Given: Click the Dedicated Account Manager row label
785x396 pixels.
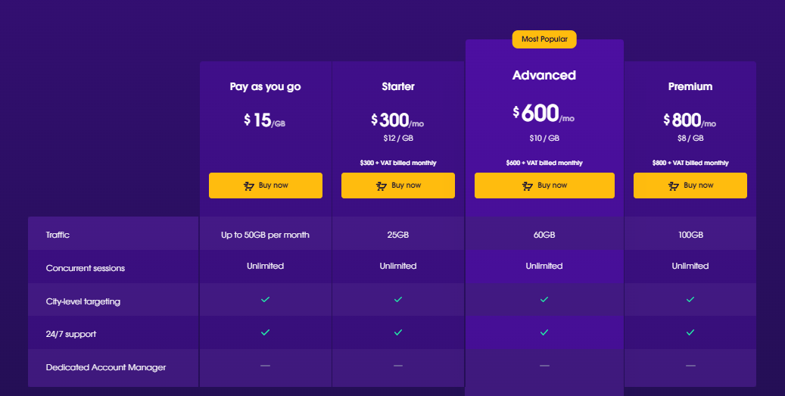Looking at the screenshot, I should [x=106, y=367].
